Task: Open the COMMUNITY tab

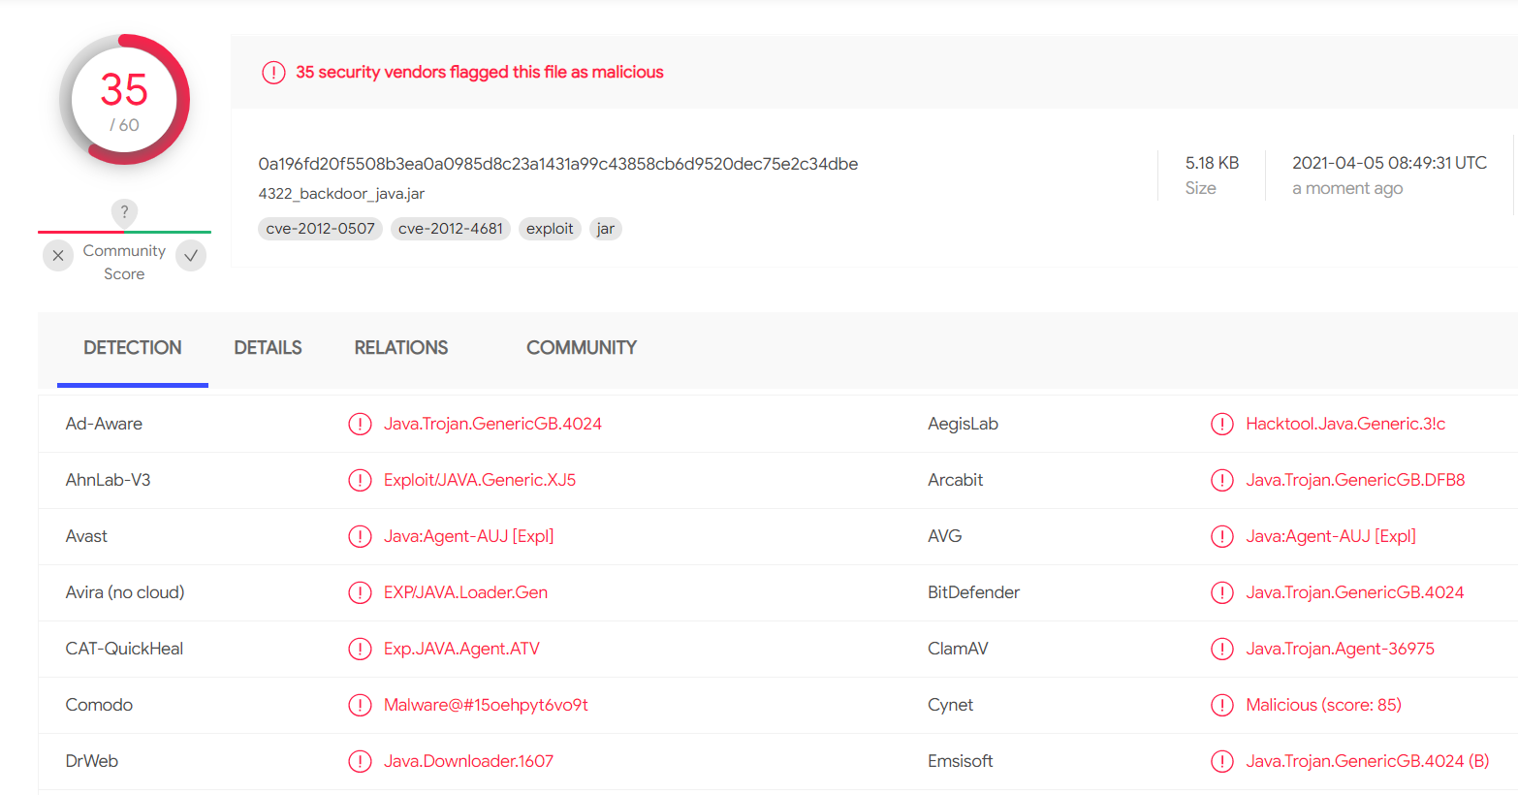Action: click(x=582, y=348)
